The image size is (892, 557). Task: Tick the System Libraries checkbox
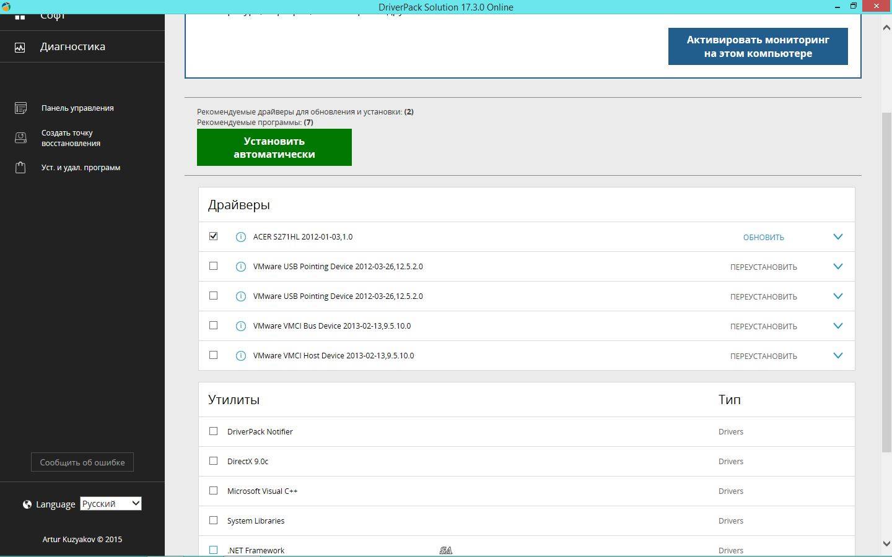214,520
